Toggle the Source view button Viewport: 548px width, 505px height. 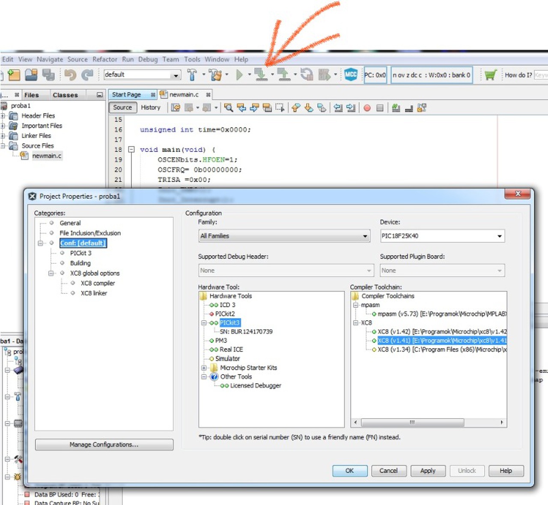pyautogui.click(x=122, y=108)
